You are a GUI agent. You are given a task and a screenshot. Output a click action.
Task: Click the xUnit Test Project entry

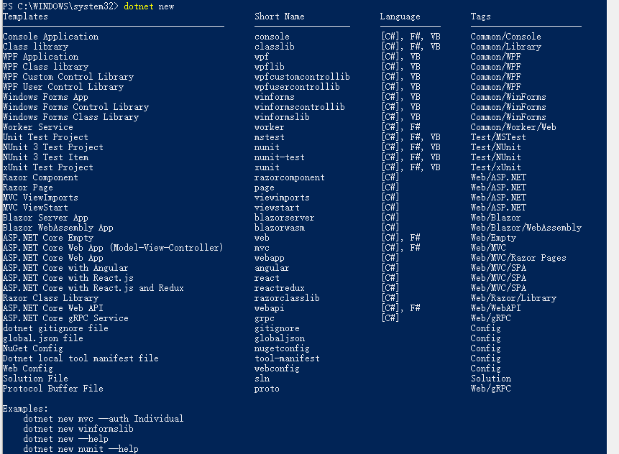(x=48, y=167)
